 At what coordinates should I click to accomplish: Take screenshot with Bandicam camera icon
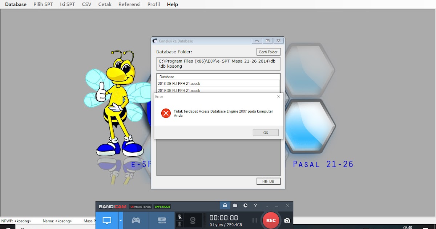pos(287,220)
